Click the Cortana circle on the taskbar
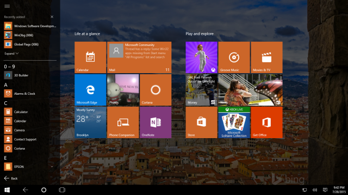Image resolution: width=348 pixels, height=195 pixels. [43, 190]
